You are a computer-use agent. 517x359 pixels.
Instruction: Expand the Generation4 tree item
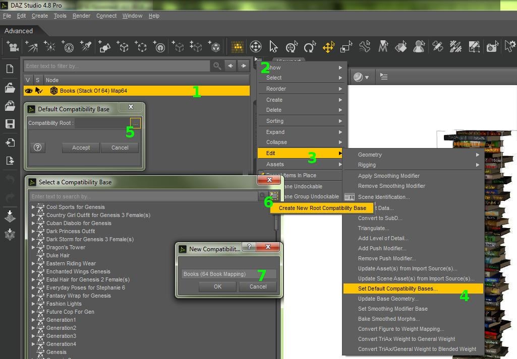click(33, 344)
